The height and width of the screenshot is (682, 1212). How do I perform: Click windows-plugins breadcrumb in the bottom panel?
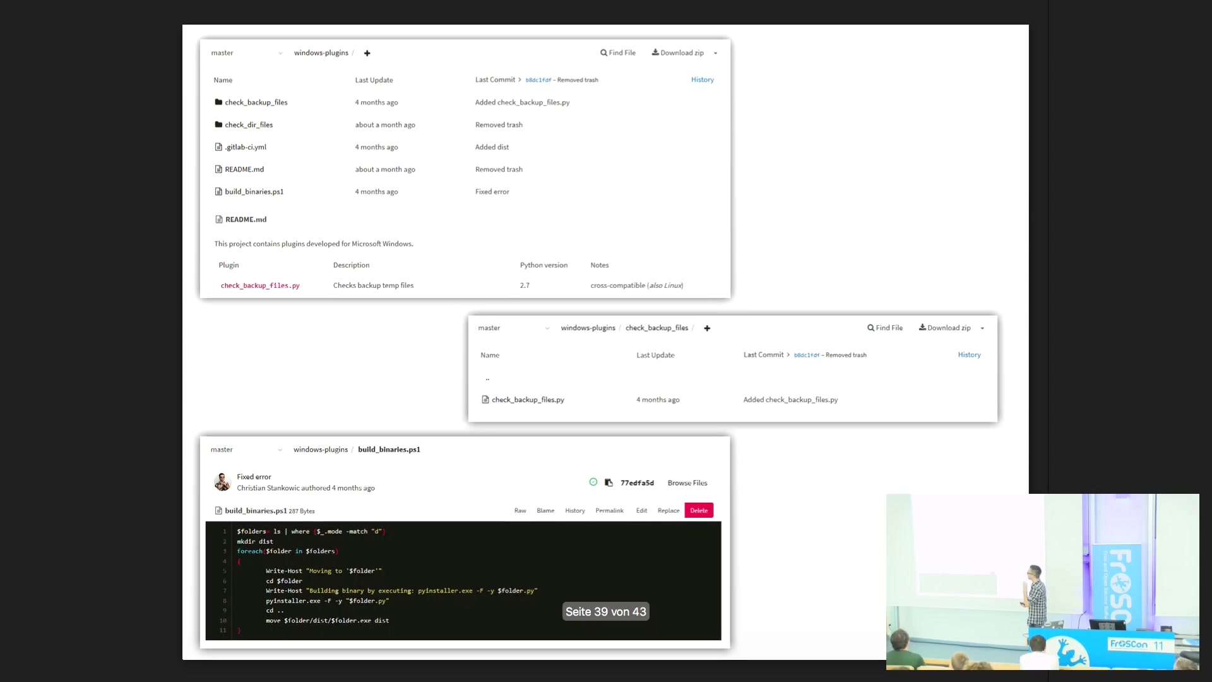pyautogui.click(x=321, y=450)
